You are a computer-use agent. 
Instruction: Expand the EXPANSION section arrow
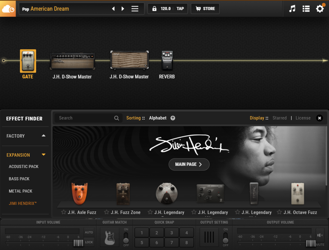click(x=44, y=155)
